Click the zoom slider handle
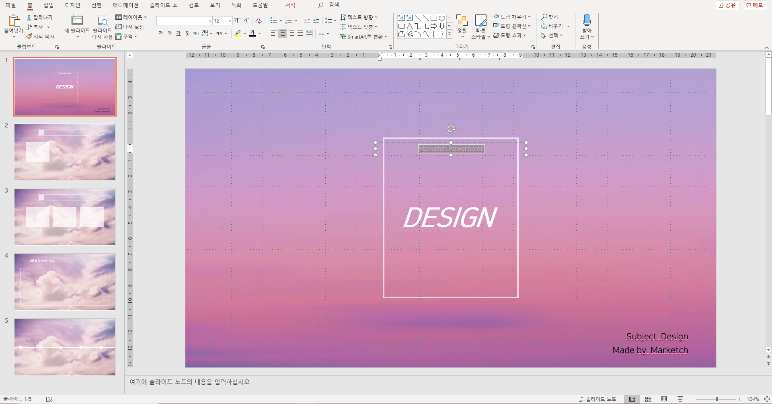This screenshot has width=772, height=404. click(x=717, y=399)
